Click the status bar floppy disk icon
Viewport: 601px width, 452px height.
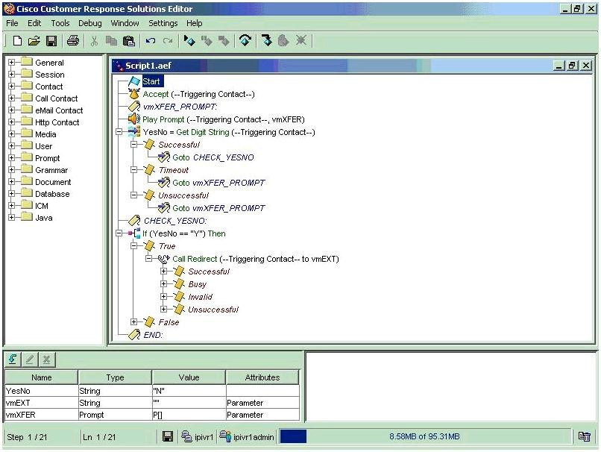tap(168, 436)
